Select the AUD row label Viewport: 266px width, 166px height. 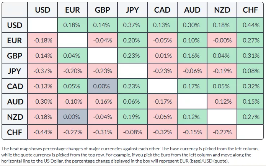click(x=15, y=102)
